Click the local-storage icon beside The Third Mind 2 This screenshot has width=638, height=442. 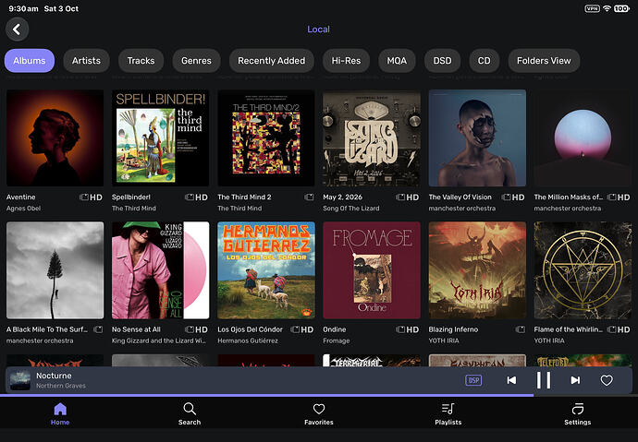[x=309, y=197]
